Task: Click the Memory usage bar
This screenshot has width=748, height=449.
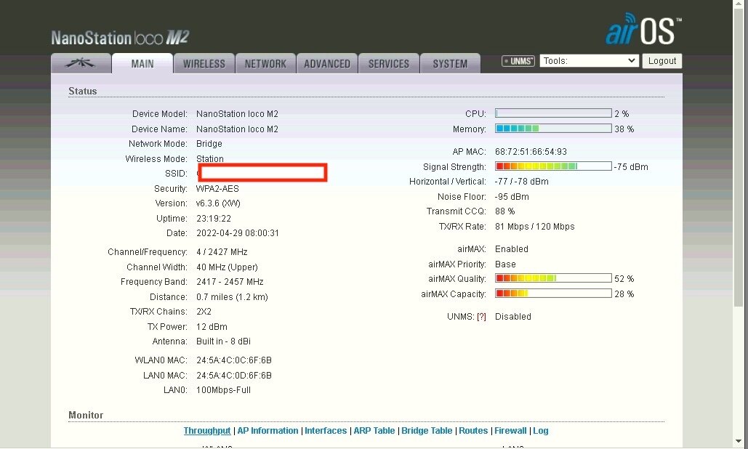Action: (x=553, y=129)
